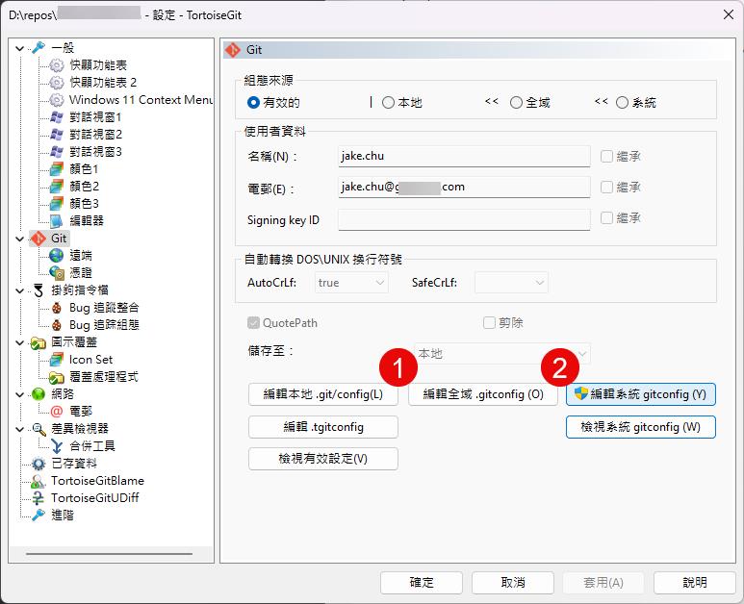This screenshot has width=744, height=604.
Task: Click the 取消 button
Action: pyautogui.click(x=513, y=583)
